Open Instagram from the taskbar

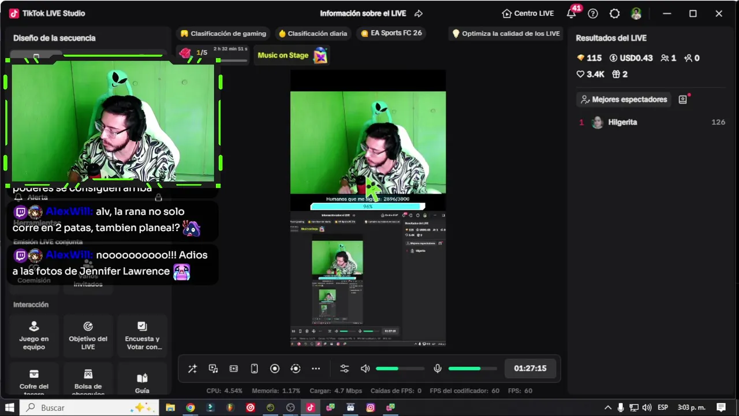[x=371, y=407]
